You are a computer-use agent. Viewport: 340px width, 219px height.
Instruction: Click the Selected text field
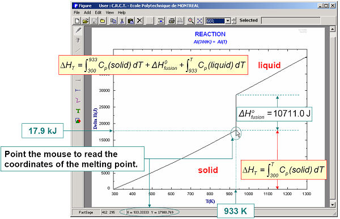(x=291, y=20)
